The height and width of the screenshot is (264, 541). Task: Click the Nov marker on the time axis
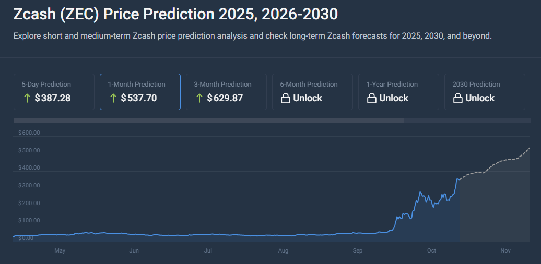505,251
